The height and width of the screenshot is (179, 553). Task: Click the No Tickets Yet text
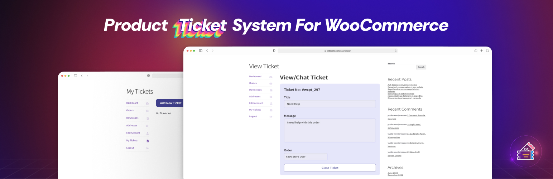164,113
